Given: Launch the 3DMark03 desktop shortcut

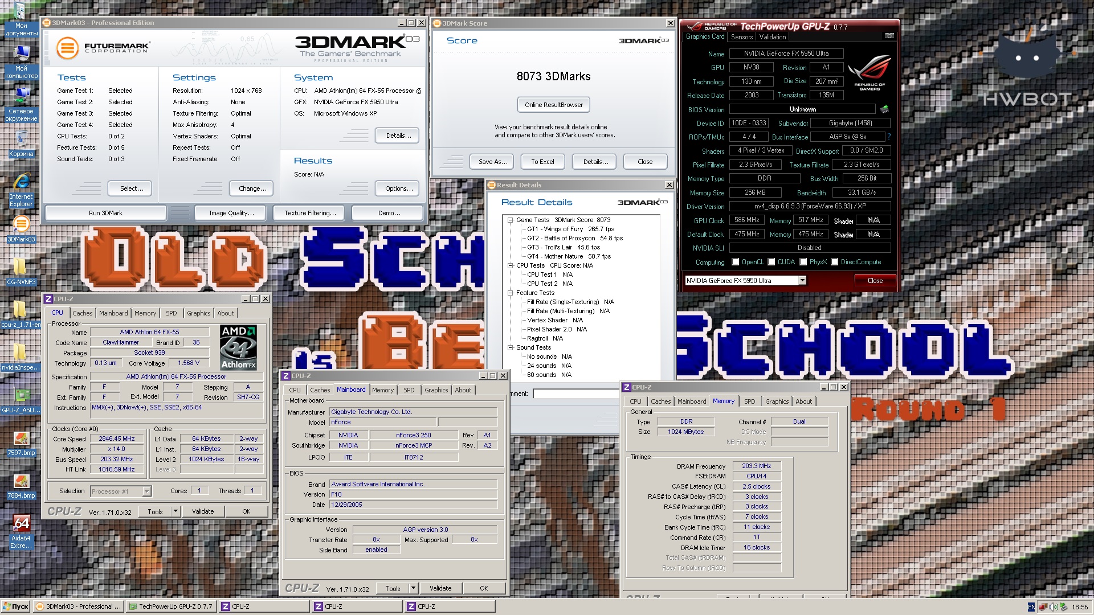Looking at the screenshot, I should [21, 229].
